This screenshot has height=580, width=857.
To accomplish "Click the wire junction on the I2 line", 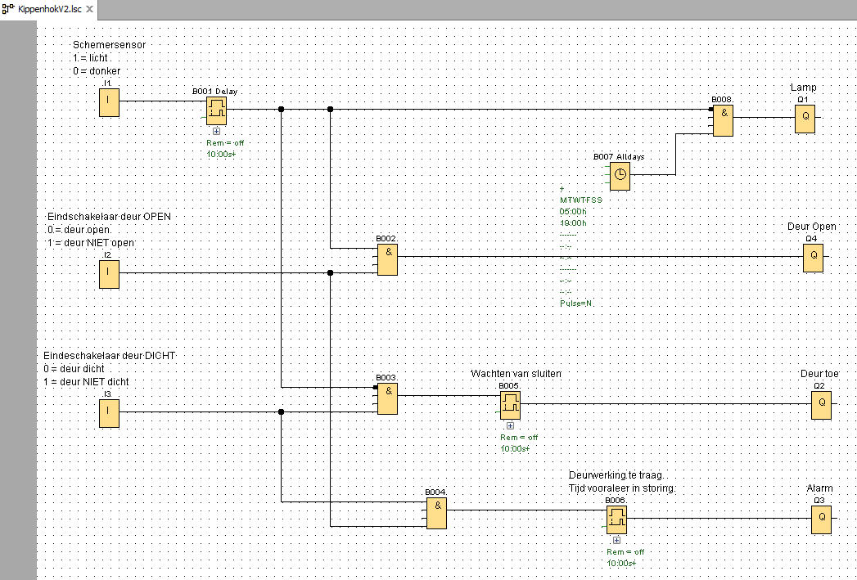I will click(330, 272).
